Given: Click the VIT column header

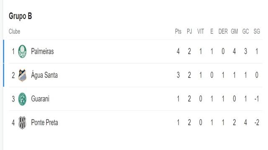Looking at the screenshot, I should pyautogui.click(x=201, y=32).
